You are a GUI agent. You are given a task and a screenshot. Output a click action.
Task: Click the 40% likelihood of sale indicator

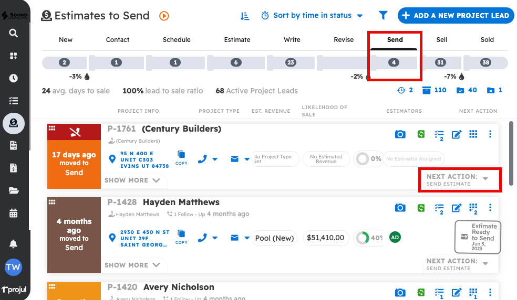click(x=369, y=238)
